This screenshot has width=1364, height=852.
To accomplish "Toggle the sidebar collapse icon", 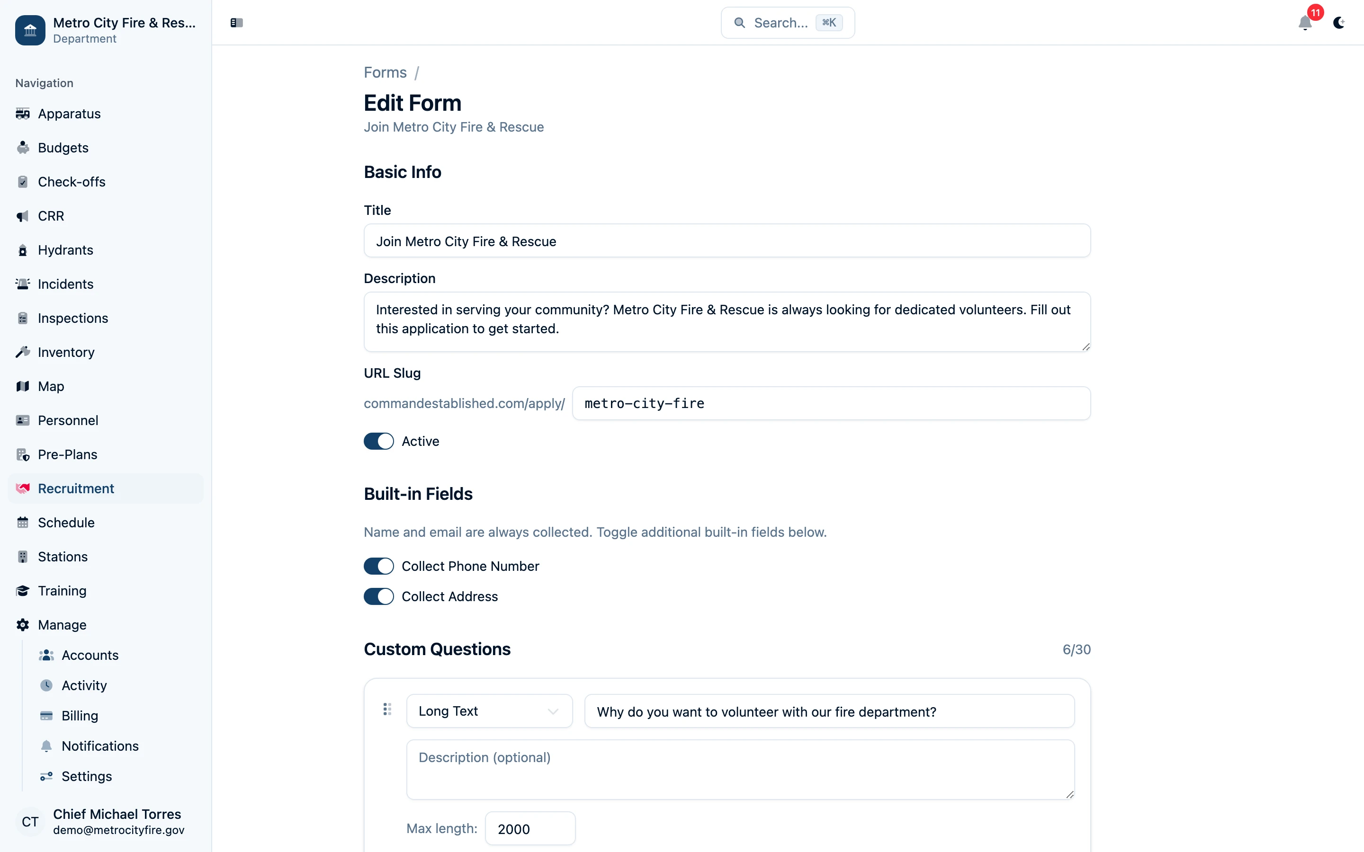I will (x=237, y=23).
